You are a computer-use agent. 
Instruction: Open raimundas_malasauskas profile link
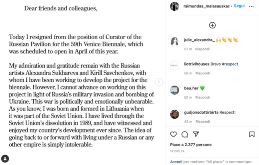[206, 6]
